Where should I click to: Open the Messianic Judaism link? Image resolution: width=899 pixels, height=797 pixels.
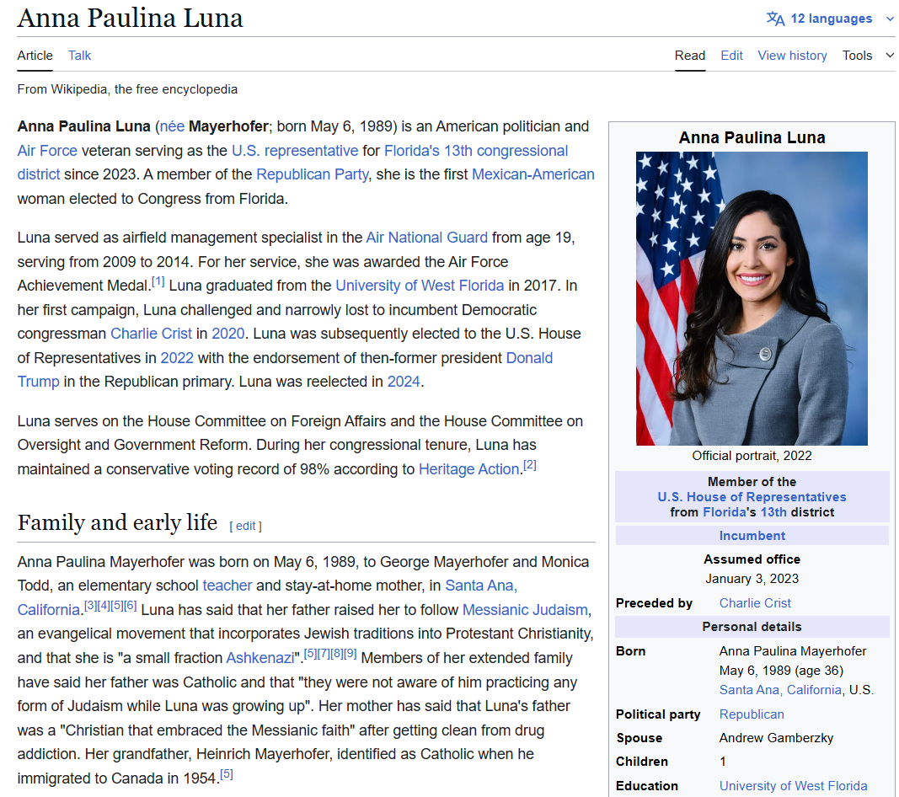(525, 609)
